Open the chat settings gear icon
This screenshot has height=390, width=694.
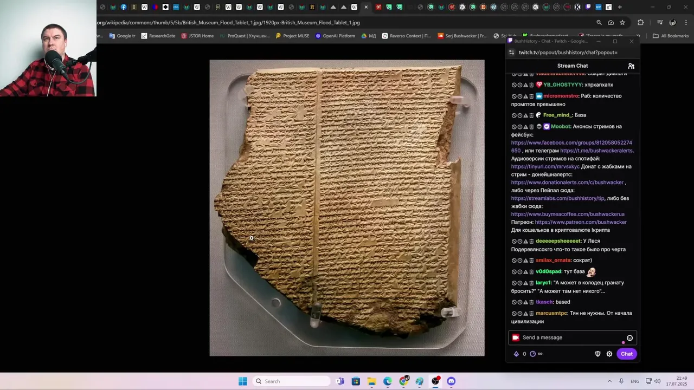[609, 354]
